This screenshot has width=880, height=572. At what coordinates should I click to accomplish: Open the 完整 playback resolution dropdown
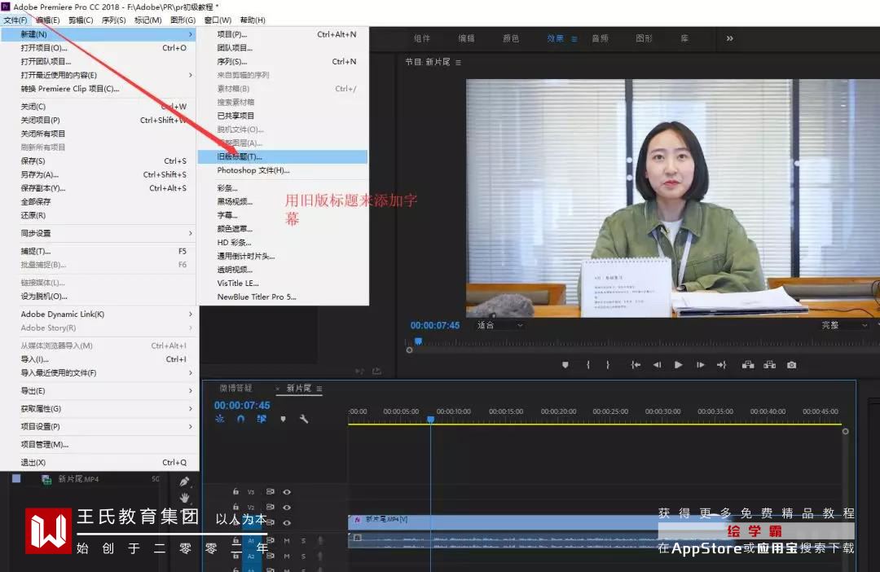844,325
